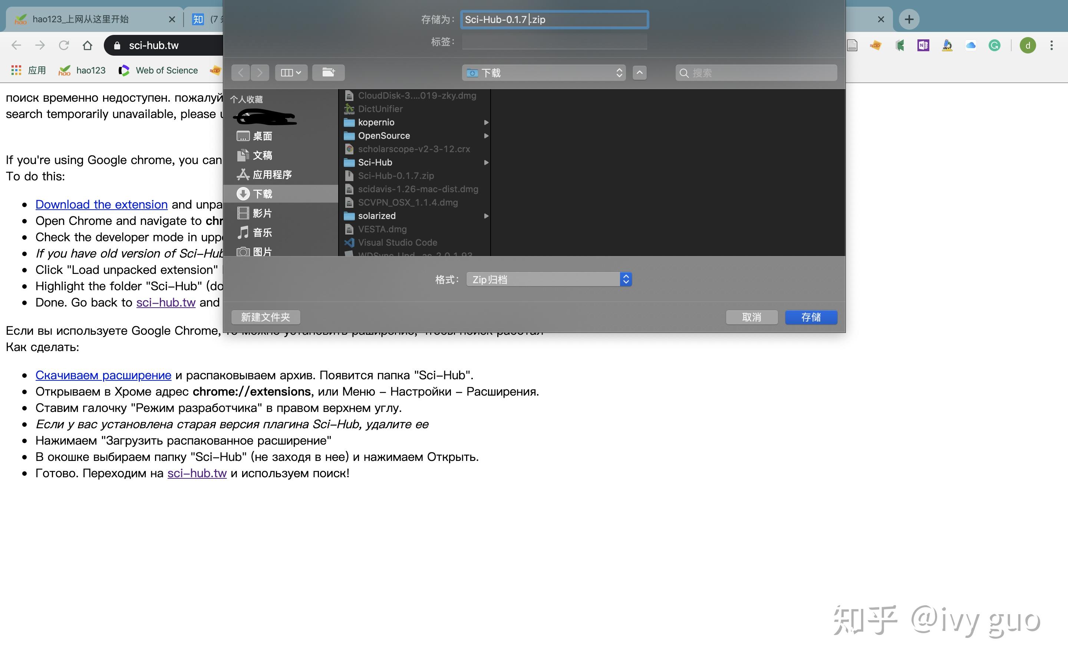Select 音乐 in sidebar
This screenshot has height=668, width=1068.
click(x=281, y=233)
